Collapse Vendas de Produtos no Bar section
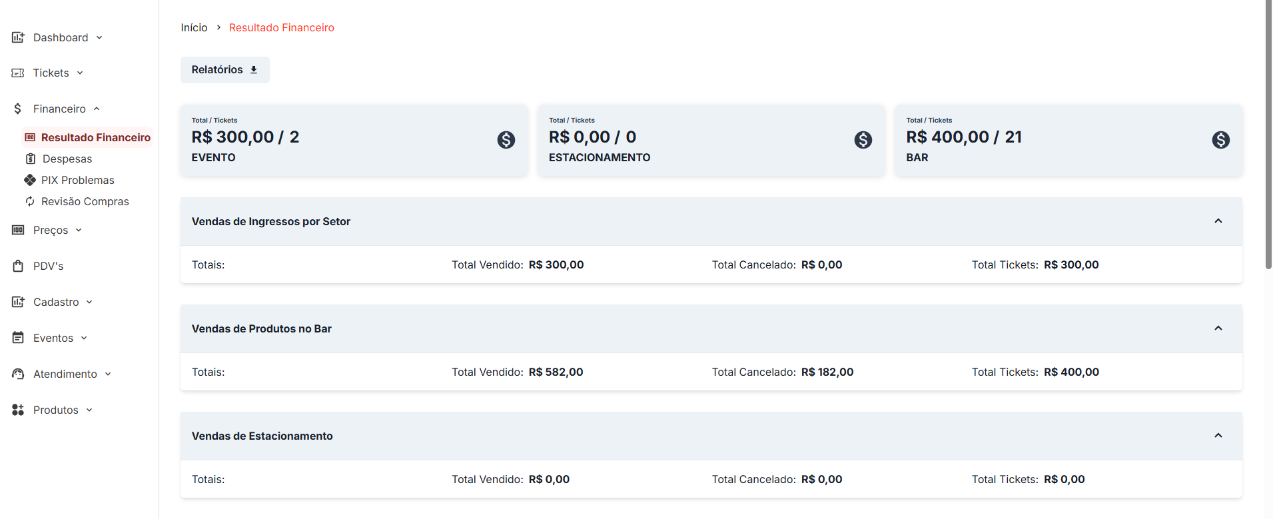1273x519 pixels. (1218, 328)
